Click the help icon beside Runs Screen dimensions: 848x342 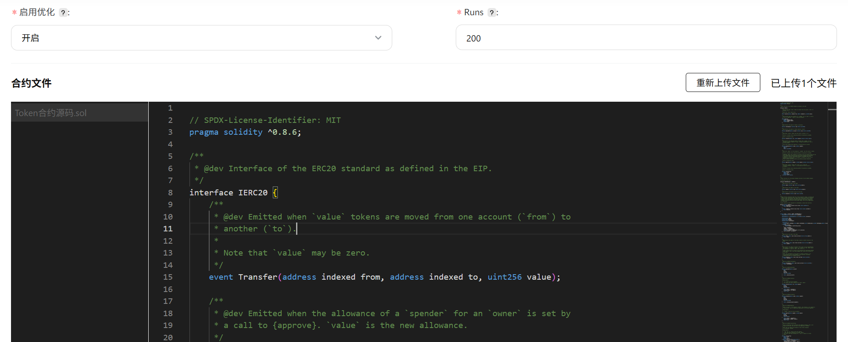pyautogui.click(x=491, y=13)
